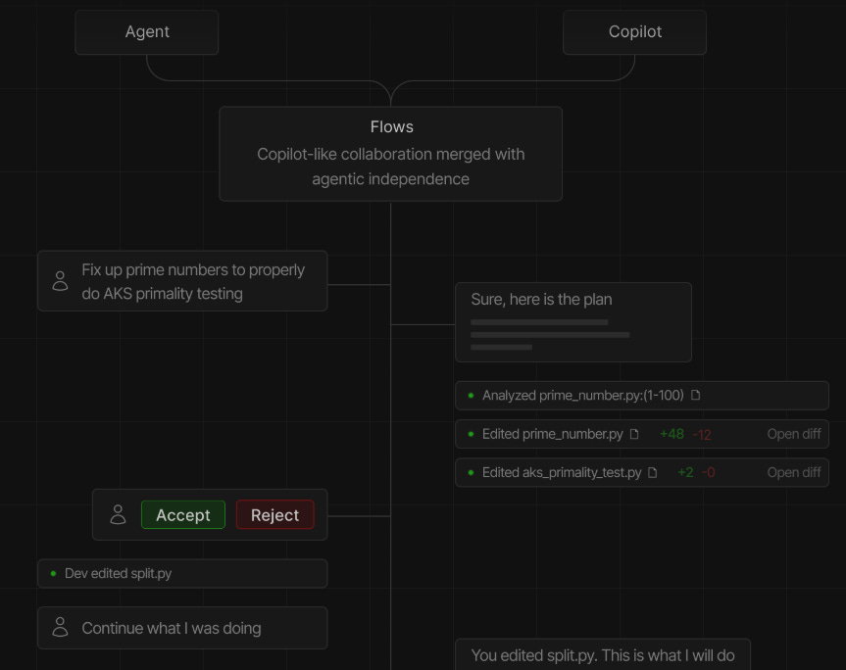Click file icon next to Analyzed prime_number.py:(1-100)
This screenshot has width=846, height=670.
tap(695, 395)
